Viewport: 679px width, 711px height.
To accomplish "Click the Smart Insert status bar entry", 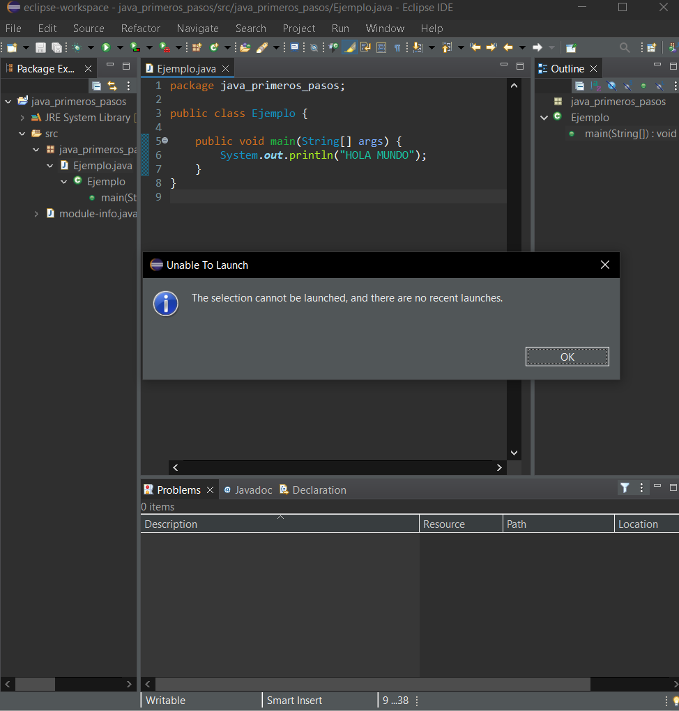I will click(295, 700).
